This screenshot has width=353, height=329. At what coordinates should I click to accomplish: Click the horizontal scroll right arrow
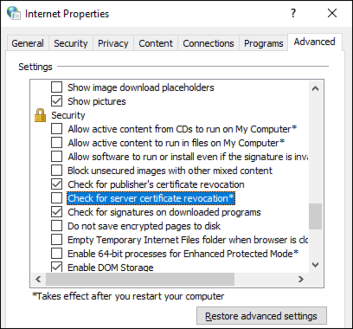[301, 280]
